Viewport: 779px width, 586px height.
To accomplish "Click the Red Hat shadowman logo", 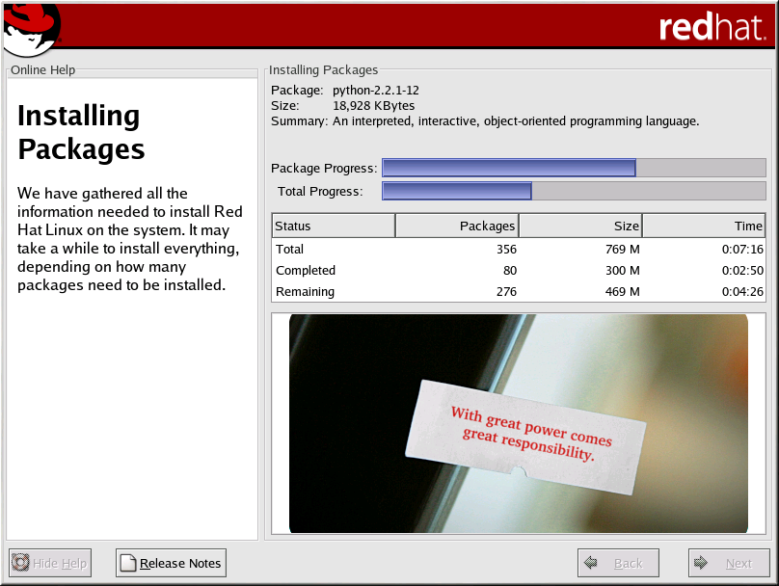I will 31,27.
